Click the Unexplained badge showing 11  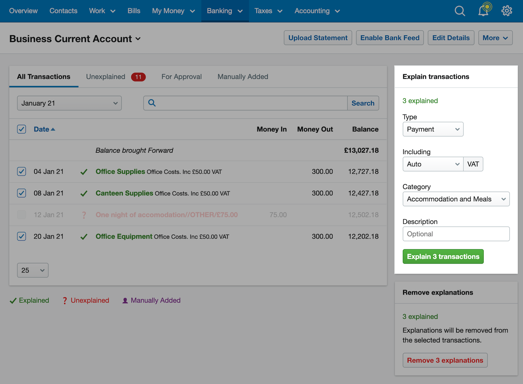(x=138, y=77)
